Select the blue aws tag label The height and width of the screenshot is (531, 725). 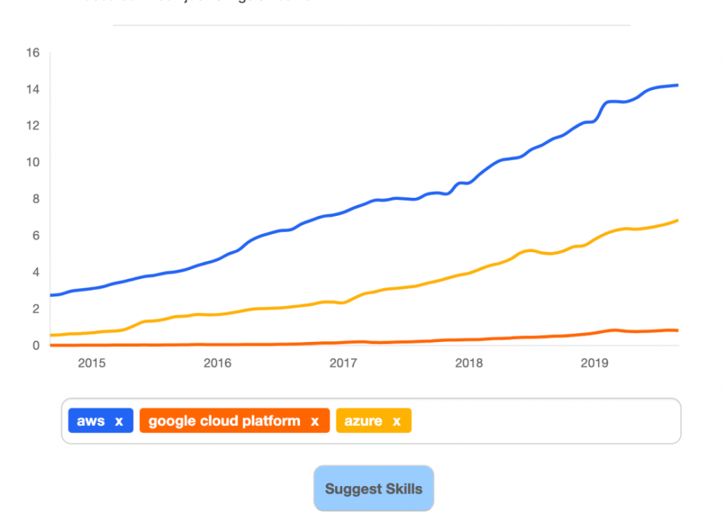point(91,422)
